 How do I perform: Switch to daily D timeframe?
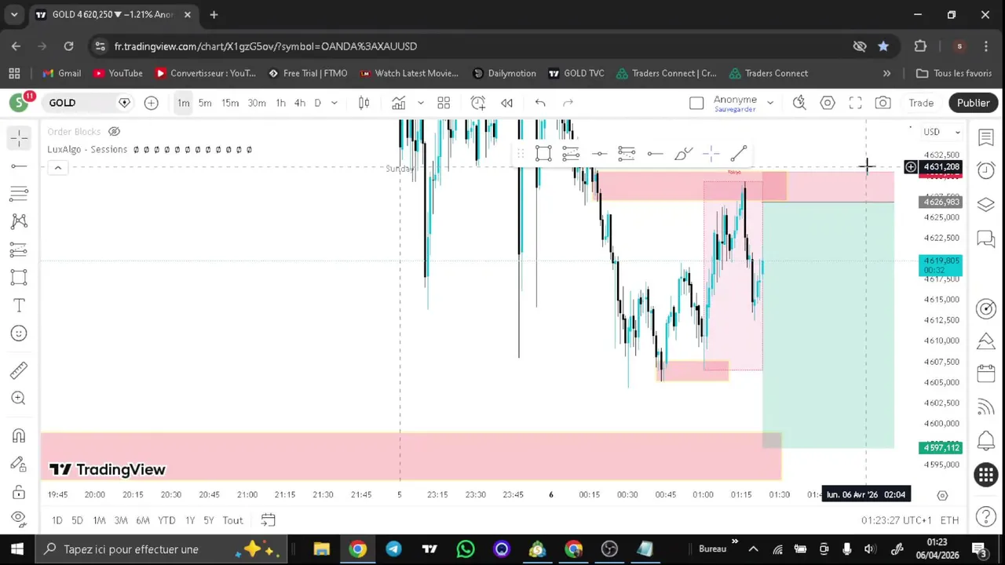(x=317, y=103)
